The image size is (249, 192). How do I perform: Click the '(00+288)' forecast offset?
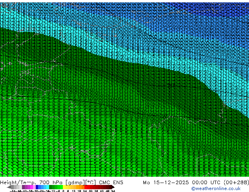tap(236, 183)
